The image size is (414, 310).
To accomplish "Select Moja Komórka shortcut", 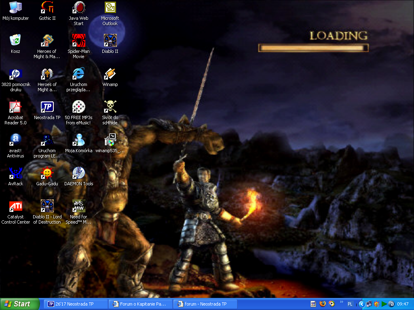I will (78, 143).
